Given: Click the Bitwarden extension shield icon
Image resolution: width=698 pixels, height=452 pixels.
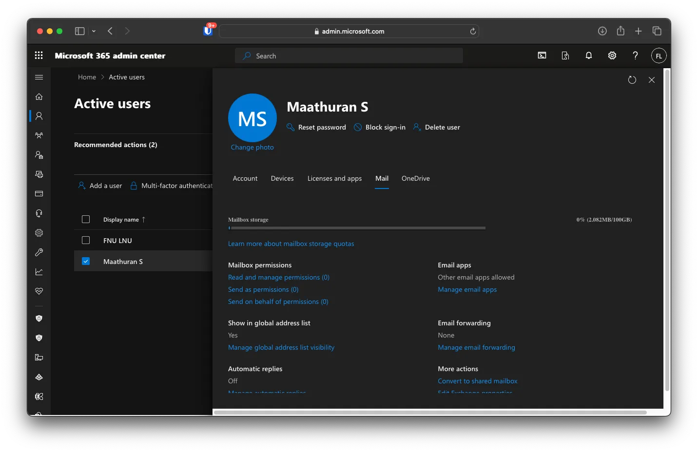Looking at the screenshot, I should pyautogui.click(x=208, y=31).
